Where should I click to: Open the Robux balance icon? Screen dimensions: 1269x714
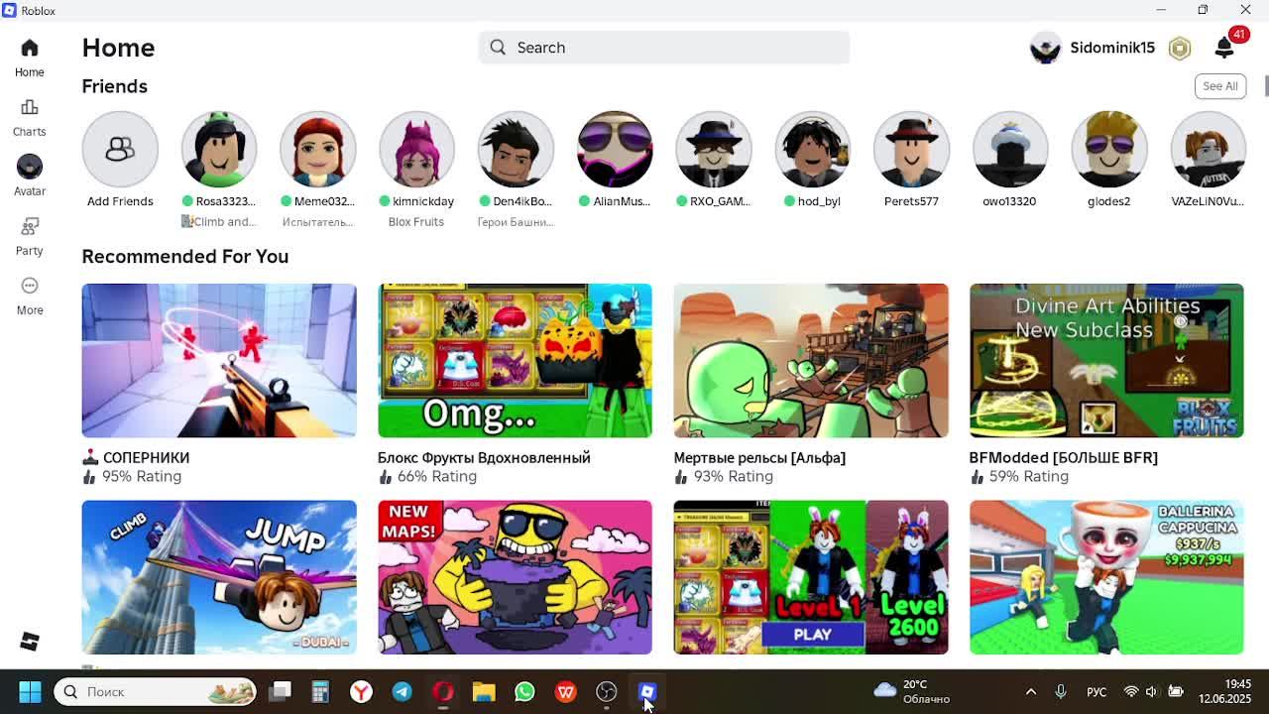pyautogui.click(x=1179, y=48)
